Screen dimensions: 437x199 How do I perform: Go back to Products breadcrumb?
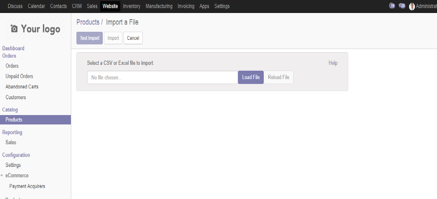tap(88, 22)
